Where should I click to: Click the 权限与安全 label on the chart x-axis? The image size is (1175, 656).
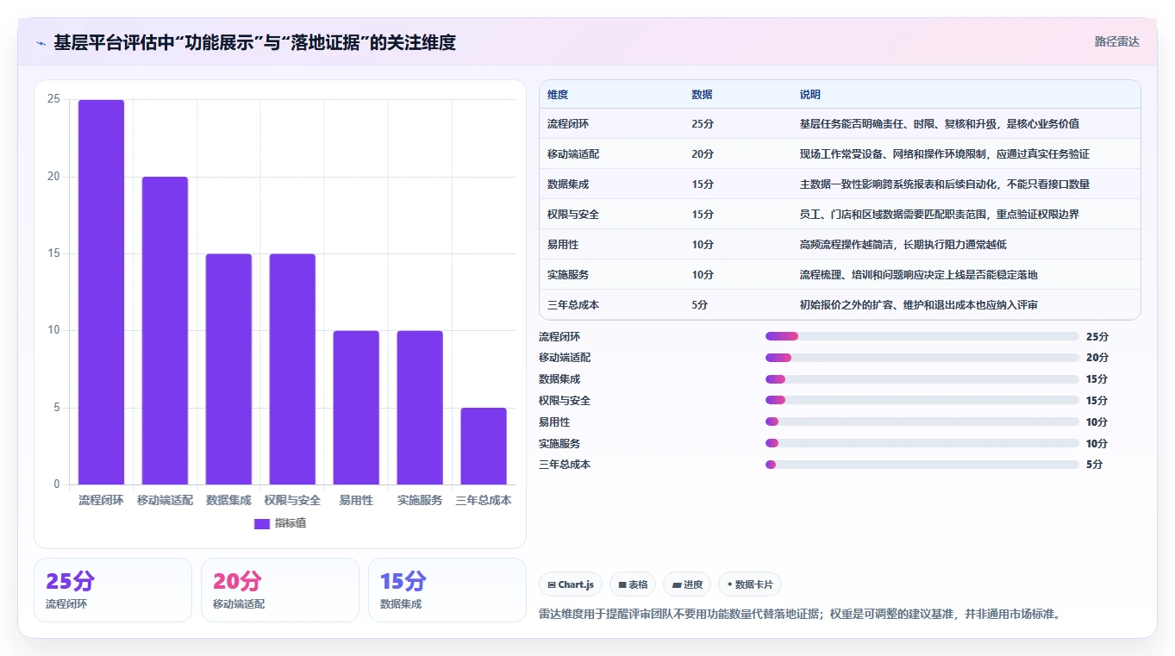(292, 500)
